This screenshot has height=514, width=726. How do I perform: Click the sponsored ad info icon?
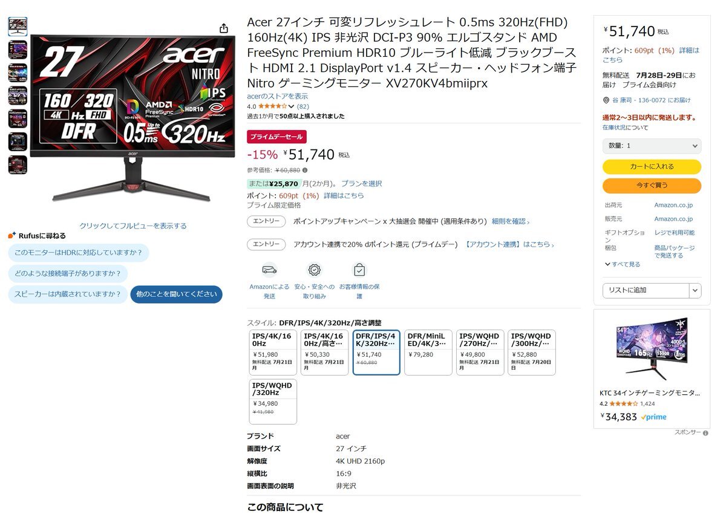[x=705, y=433]
